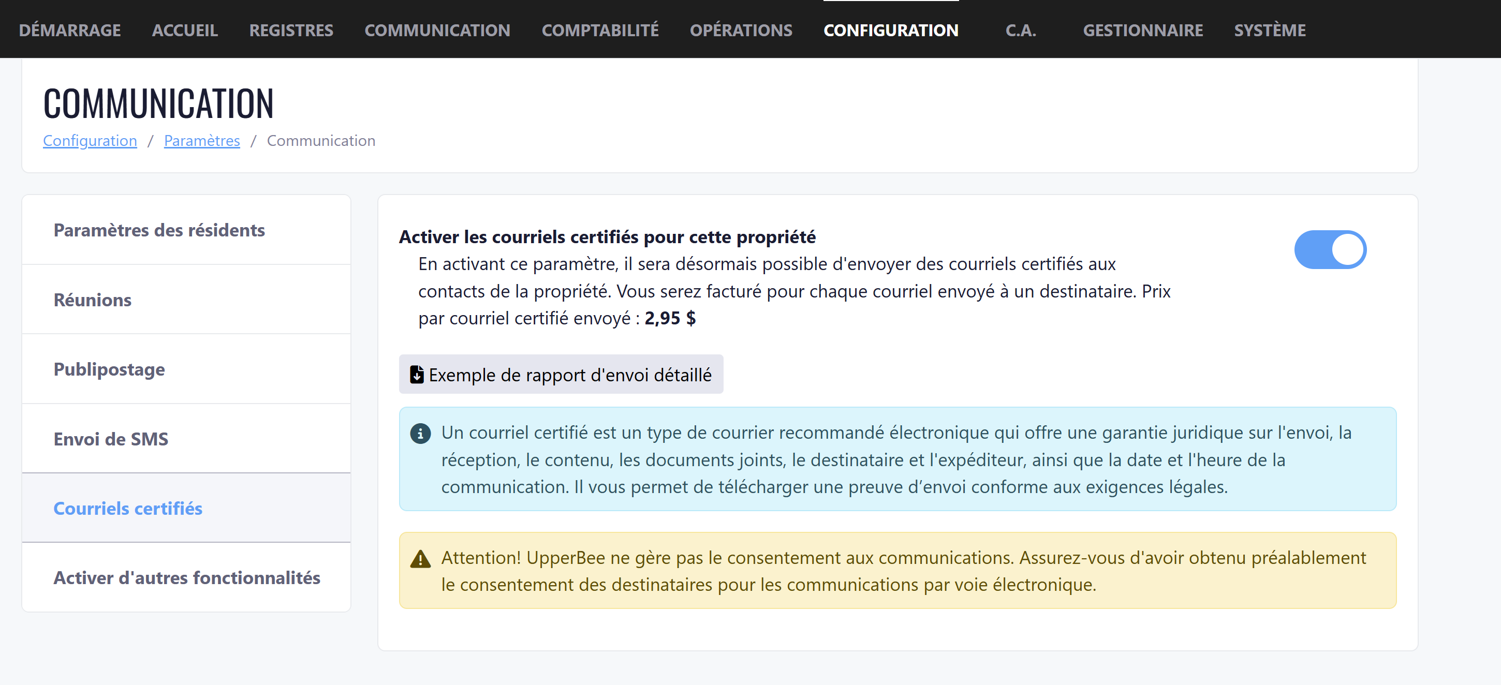Open the GESTIONNAIRE navigation item
This screenshot has height=685, width=1501.
[x=1142, y=31]
